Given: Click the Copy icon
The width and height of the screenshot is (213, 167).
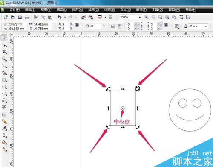Looking at the screenshot, I should pos(43,18).
